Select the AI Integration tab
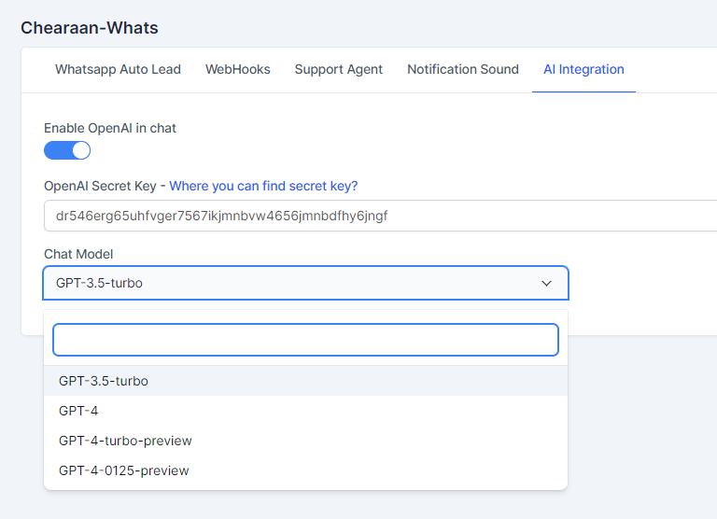The image size is (717, 519). [583, 69]
